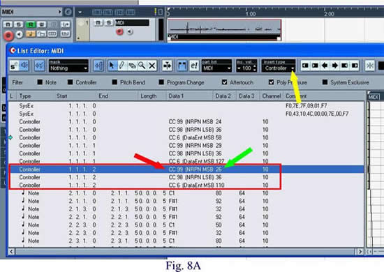Expand the inspector MIDI track name arrow
This screenshot has height=272, width=384.
(59, 12)
